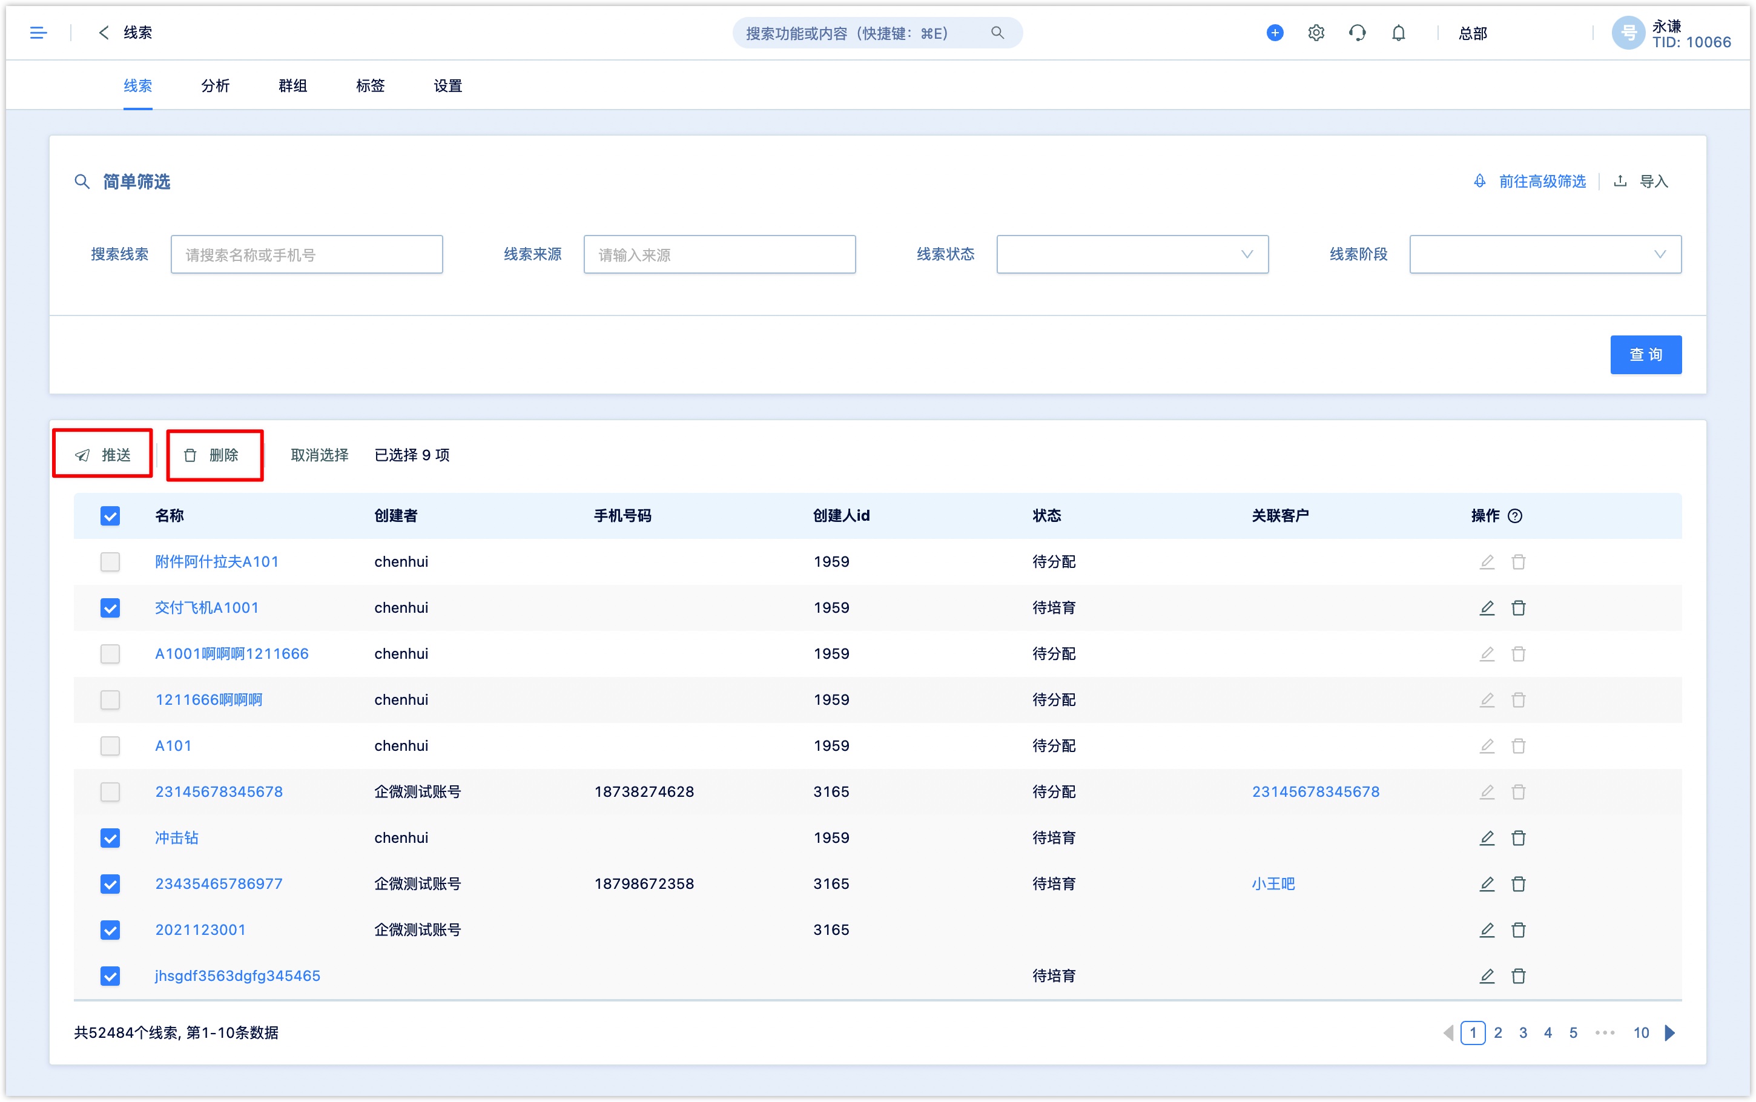Click the 查询 button
This screenshot has width=1756, height=1102.
click(1645, 354)
